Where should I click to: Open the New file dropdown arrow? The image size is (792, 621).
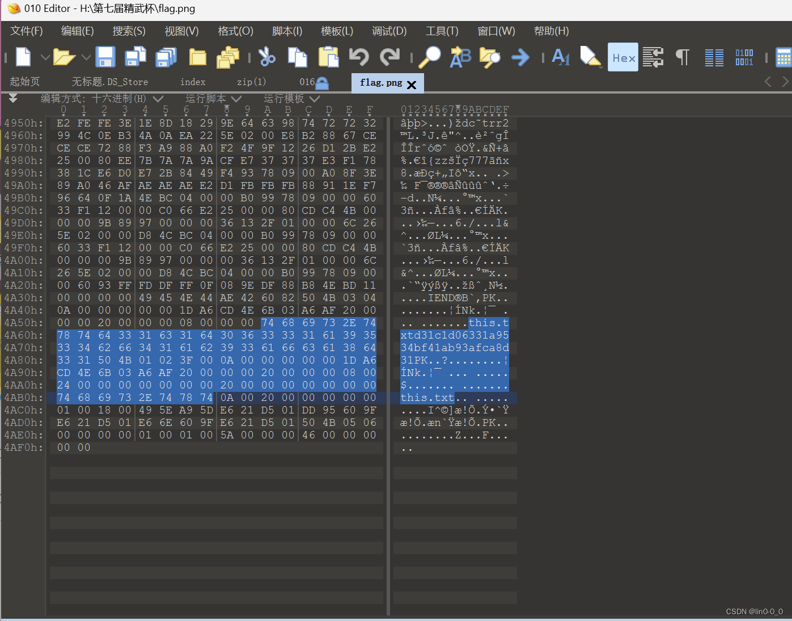45,57
